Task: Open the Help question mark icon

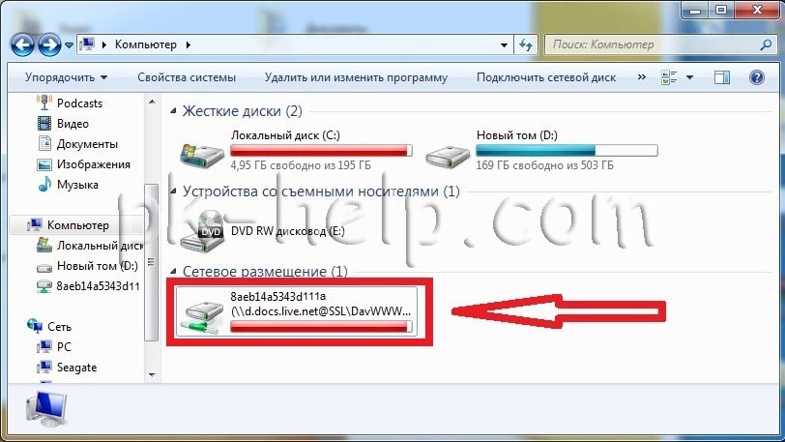Action: point(756,77)
